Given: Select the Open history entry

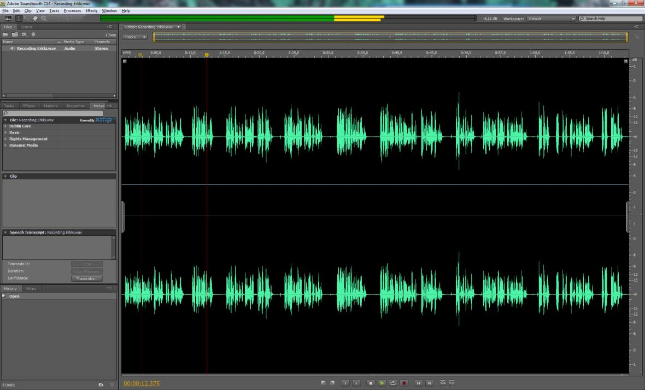Looking at the screenshot, I should [x=59, y=296].
